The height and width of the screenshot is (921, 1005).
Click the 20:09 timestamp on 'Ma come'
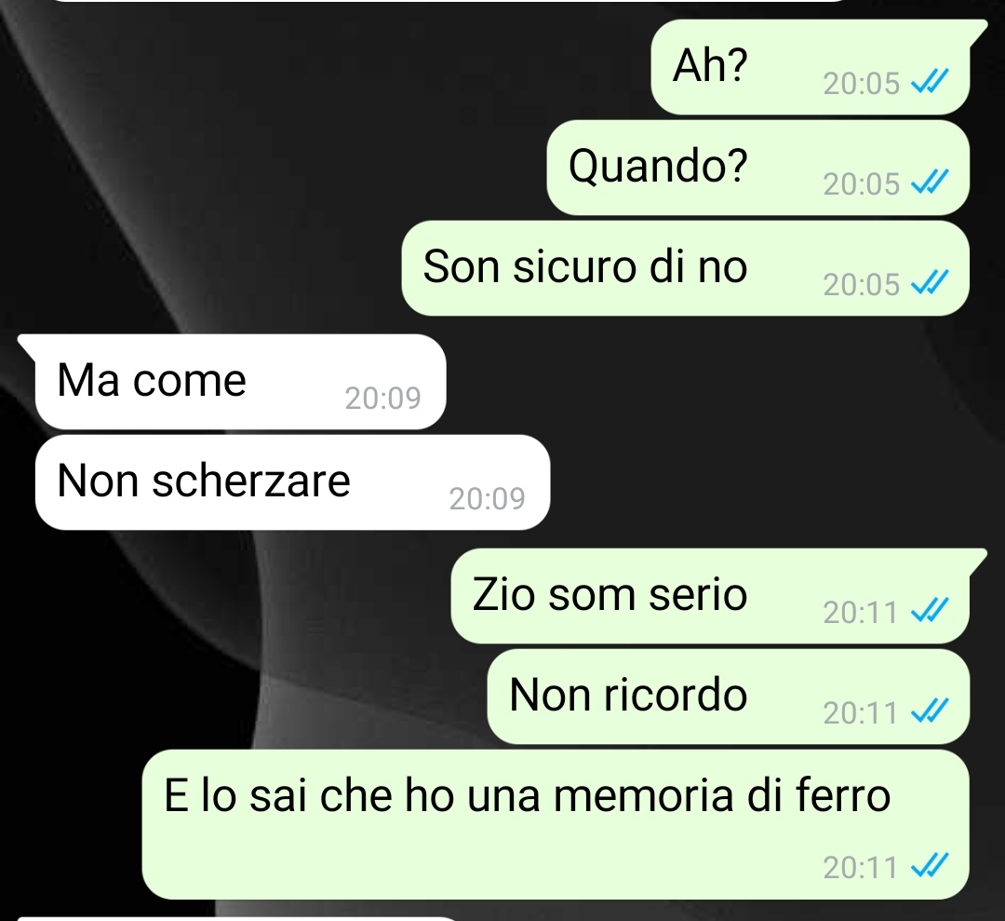pos(382,399)
